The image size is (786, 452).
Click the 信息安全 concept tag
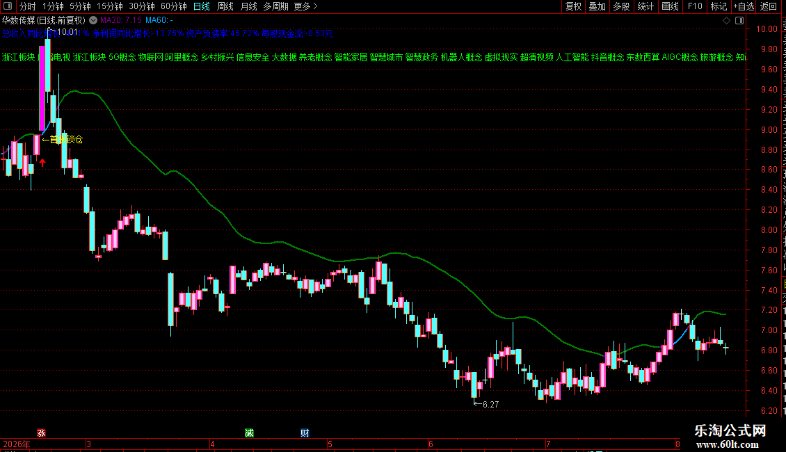252,57
